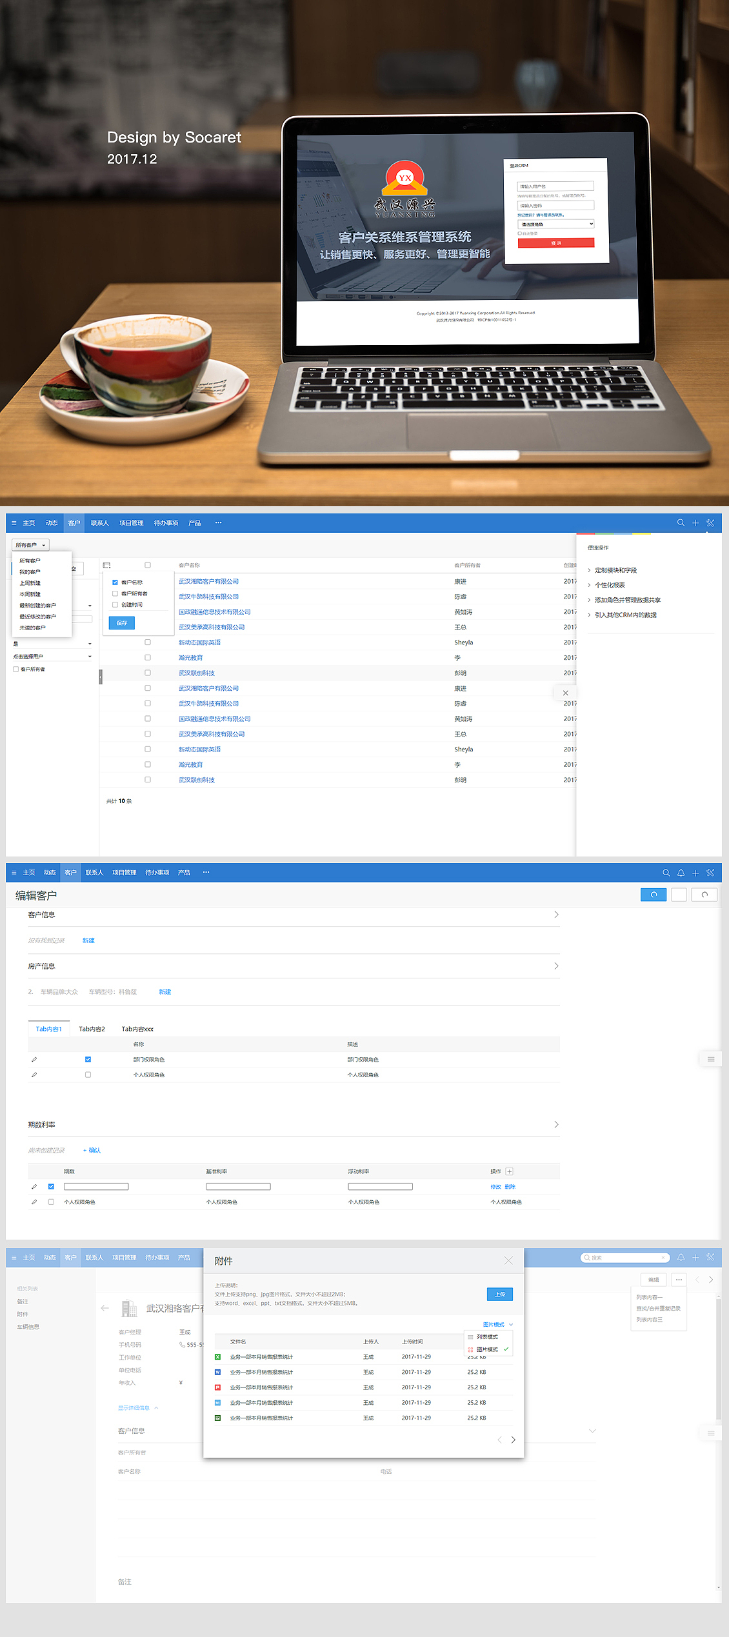Open the 项目管理 tab in the customer list navbar
The height and width of the screenshot is (1637, 729).
[132, 523]
